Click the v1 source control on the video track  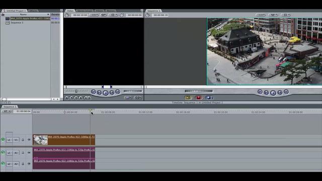[9, 140]
